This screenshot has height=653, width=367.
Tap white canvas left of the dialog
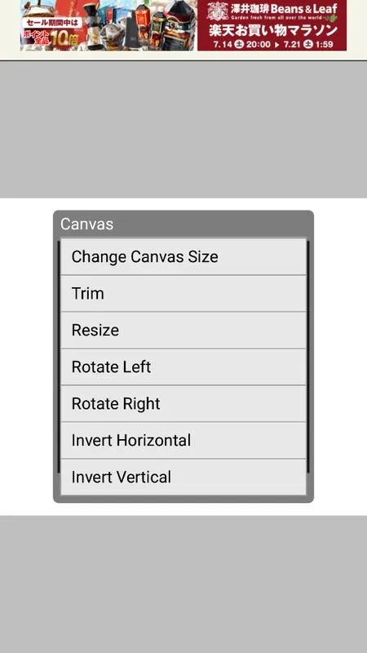click(26, 357)
